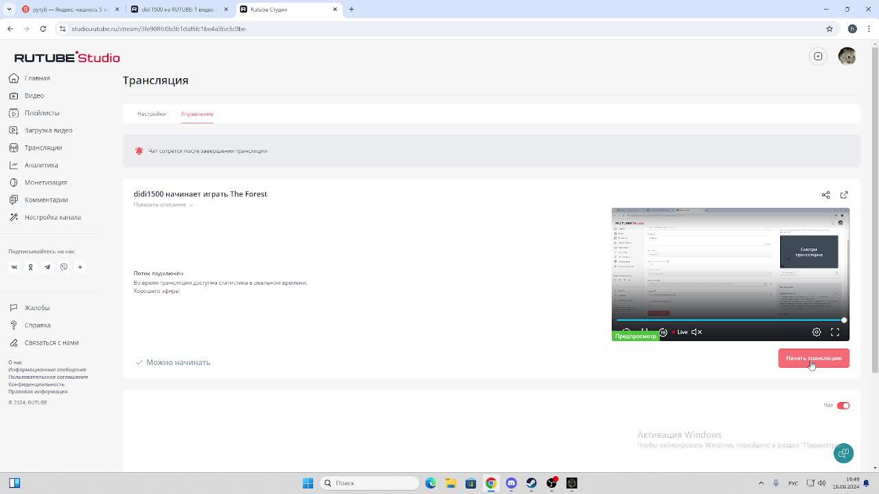Open the preview player settings gear
The height and width of the screenshot is (494, 879).
point(817,332)
